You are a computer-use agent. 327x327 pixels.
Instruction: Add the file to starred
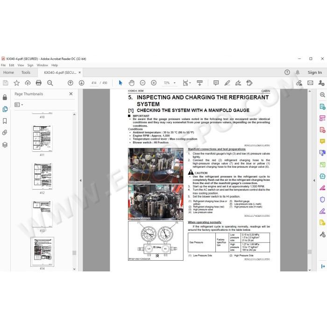[16, 83]
